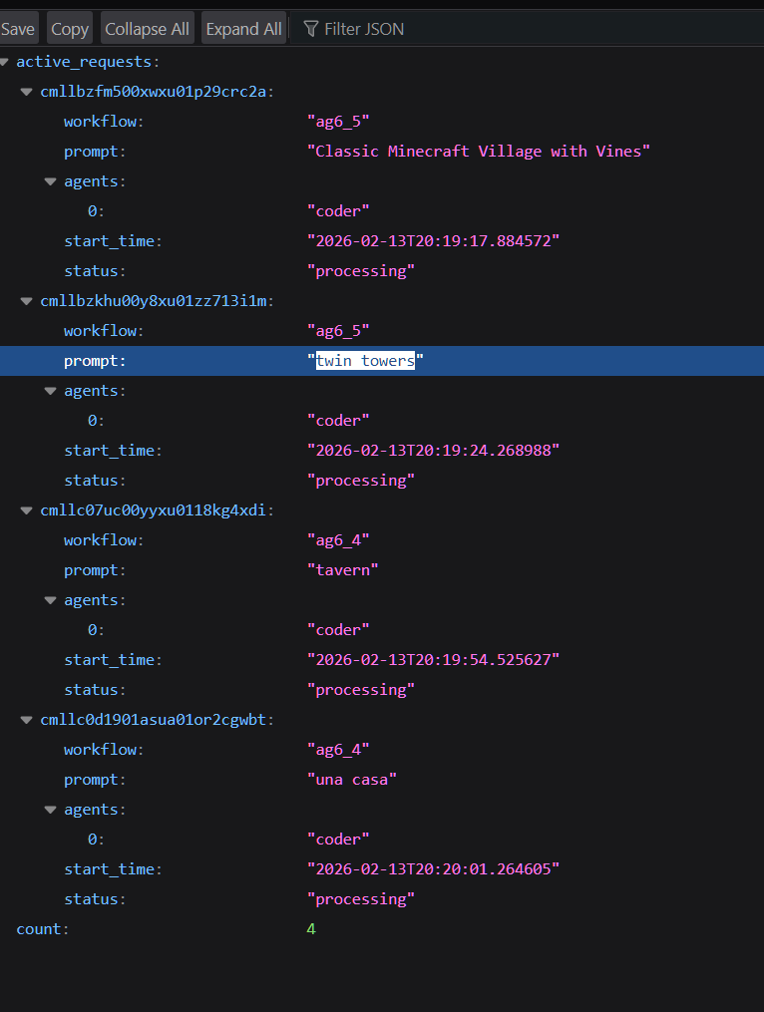
Task: Click "processing" status of twin towers request
Action: [361, 481]
